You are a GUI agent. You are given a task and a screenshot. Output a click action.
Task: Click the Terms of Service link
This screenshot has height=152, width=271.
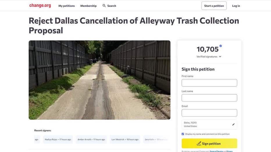(216, 151)
